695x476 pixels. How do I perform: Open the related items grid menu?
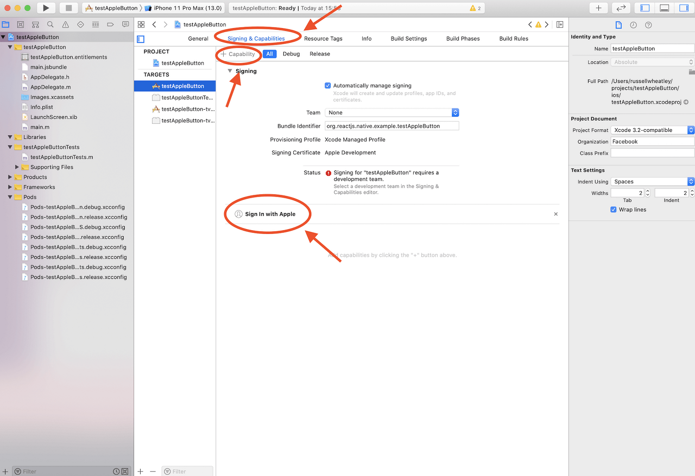point(141,24)
